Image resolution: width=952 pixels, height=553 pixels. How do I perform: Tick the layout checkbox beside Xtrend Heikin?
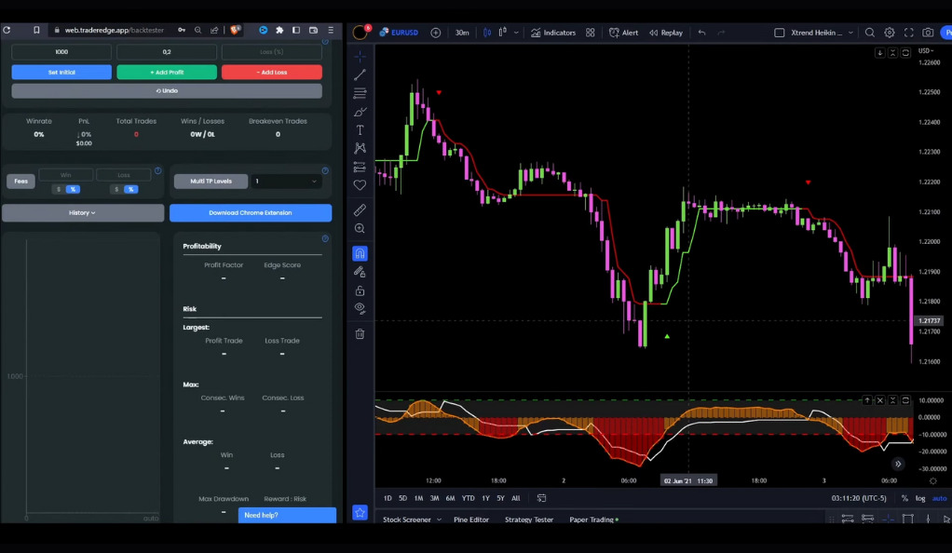pyautogui.click(x=780, y=33)
